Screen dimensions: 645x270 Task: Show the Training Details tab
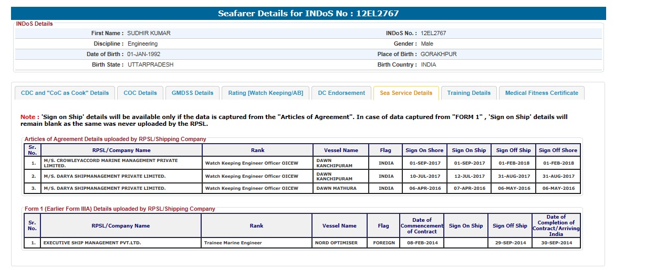[469, 93]
